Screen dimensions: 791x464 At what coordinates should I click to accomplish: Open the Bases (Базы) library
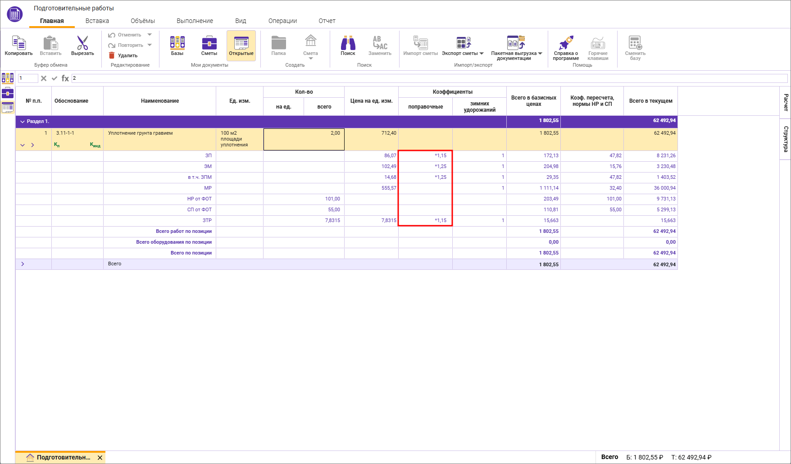[x=177, y=44]
